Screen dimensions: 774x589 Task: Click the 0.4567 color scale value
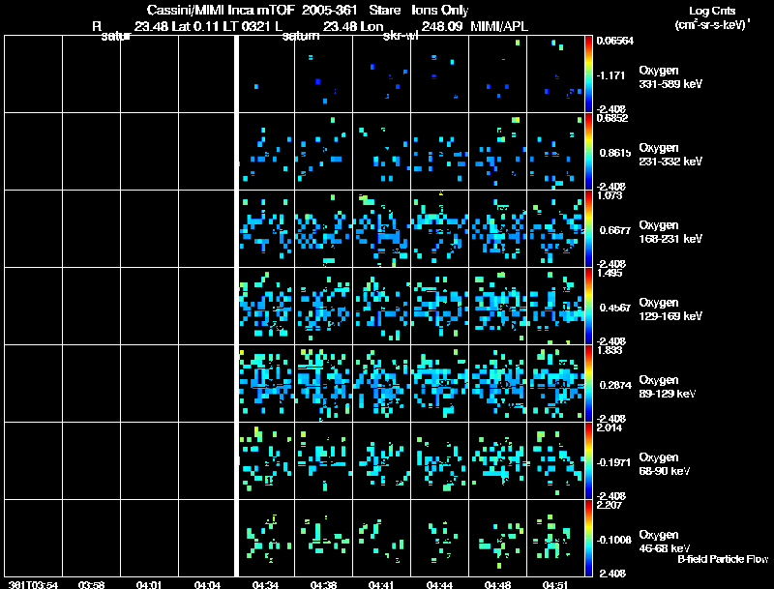point(615,308)
